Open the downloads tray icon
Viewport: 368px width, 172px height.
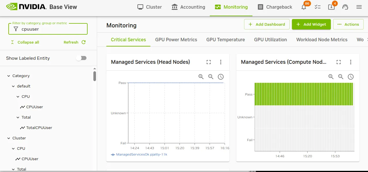(x=331, y=7)
